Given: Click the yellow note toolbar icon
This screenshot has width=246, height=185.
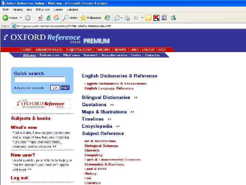Looking at the screenshot, I should click(x=148, y=18).
